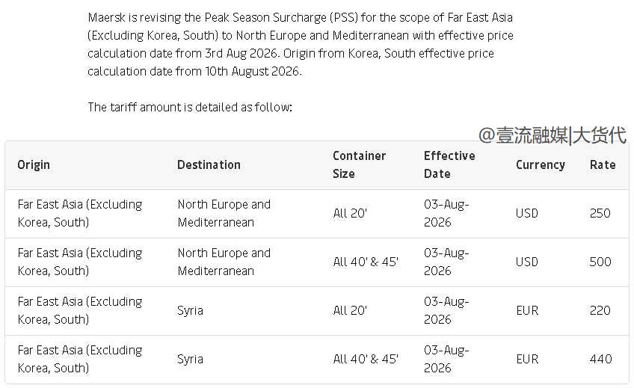Click the watermark text at top right
This screenshot has height=388, width=634.
click(553, 135)
